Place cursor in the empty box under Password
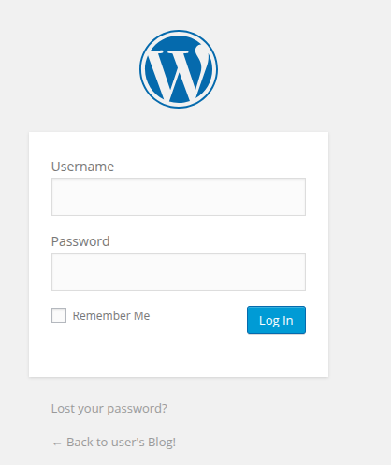The height and width of the screenshot is (465, 391). click(179, 271)
